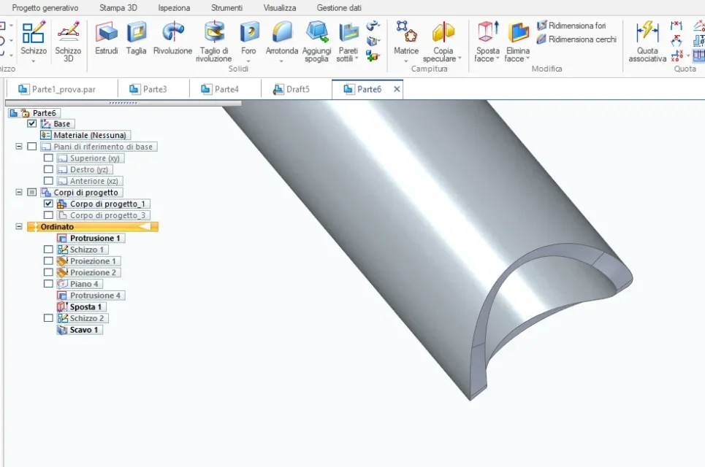The image size is (705, 467).
Task: Activate the Rivoluzione revolve tool
Action: click(172, 39)
